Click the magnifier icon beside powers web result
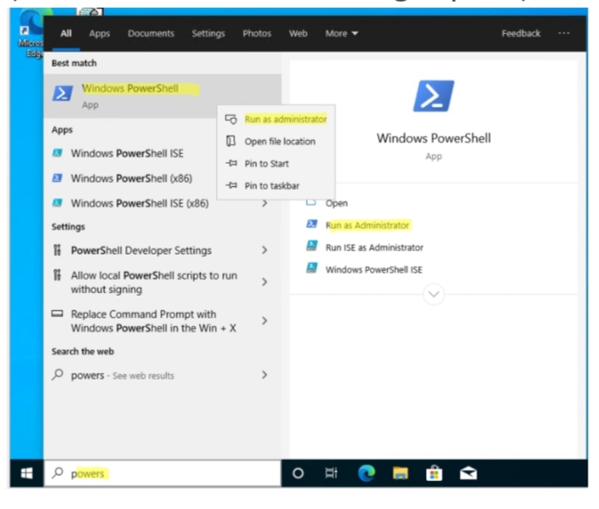The image size is (599, 509). pos(58,374)
